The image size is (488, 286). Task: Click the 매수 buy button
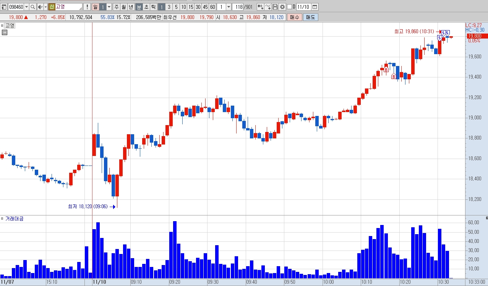tap(295, 17)
